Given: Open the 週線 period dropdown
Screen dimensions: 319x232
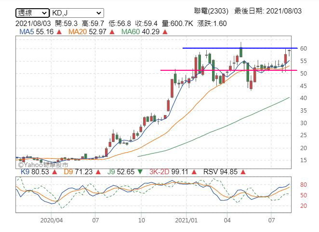Looking at the screenshot, I should [32, 13].
